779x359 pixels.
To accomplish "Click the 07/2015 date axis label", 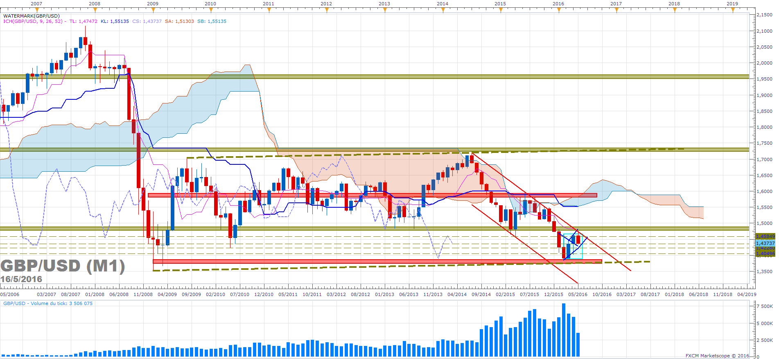I will coord(529,294).
